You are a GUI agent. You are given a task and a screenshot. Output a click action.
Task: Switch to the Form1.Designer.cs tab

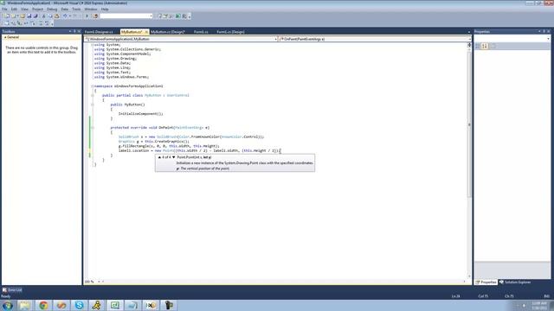(99, 32)
